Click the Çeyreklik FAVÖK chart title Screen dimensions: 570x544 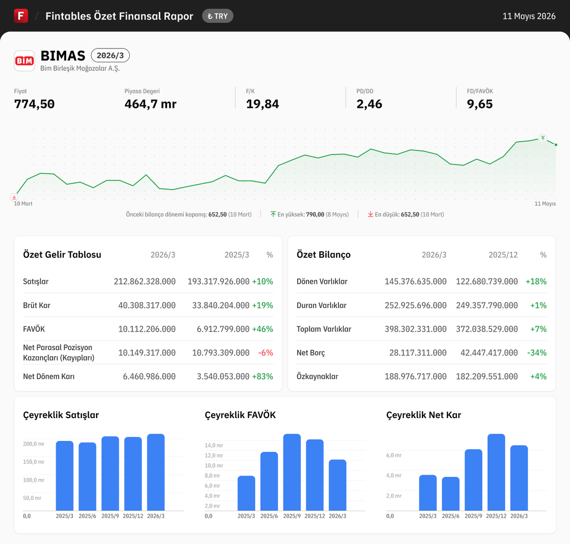[240, 415]
